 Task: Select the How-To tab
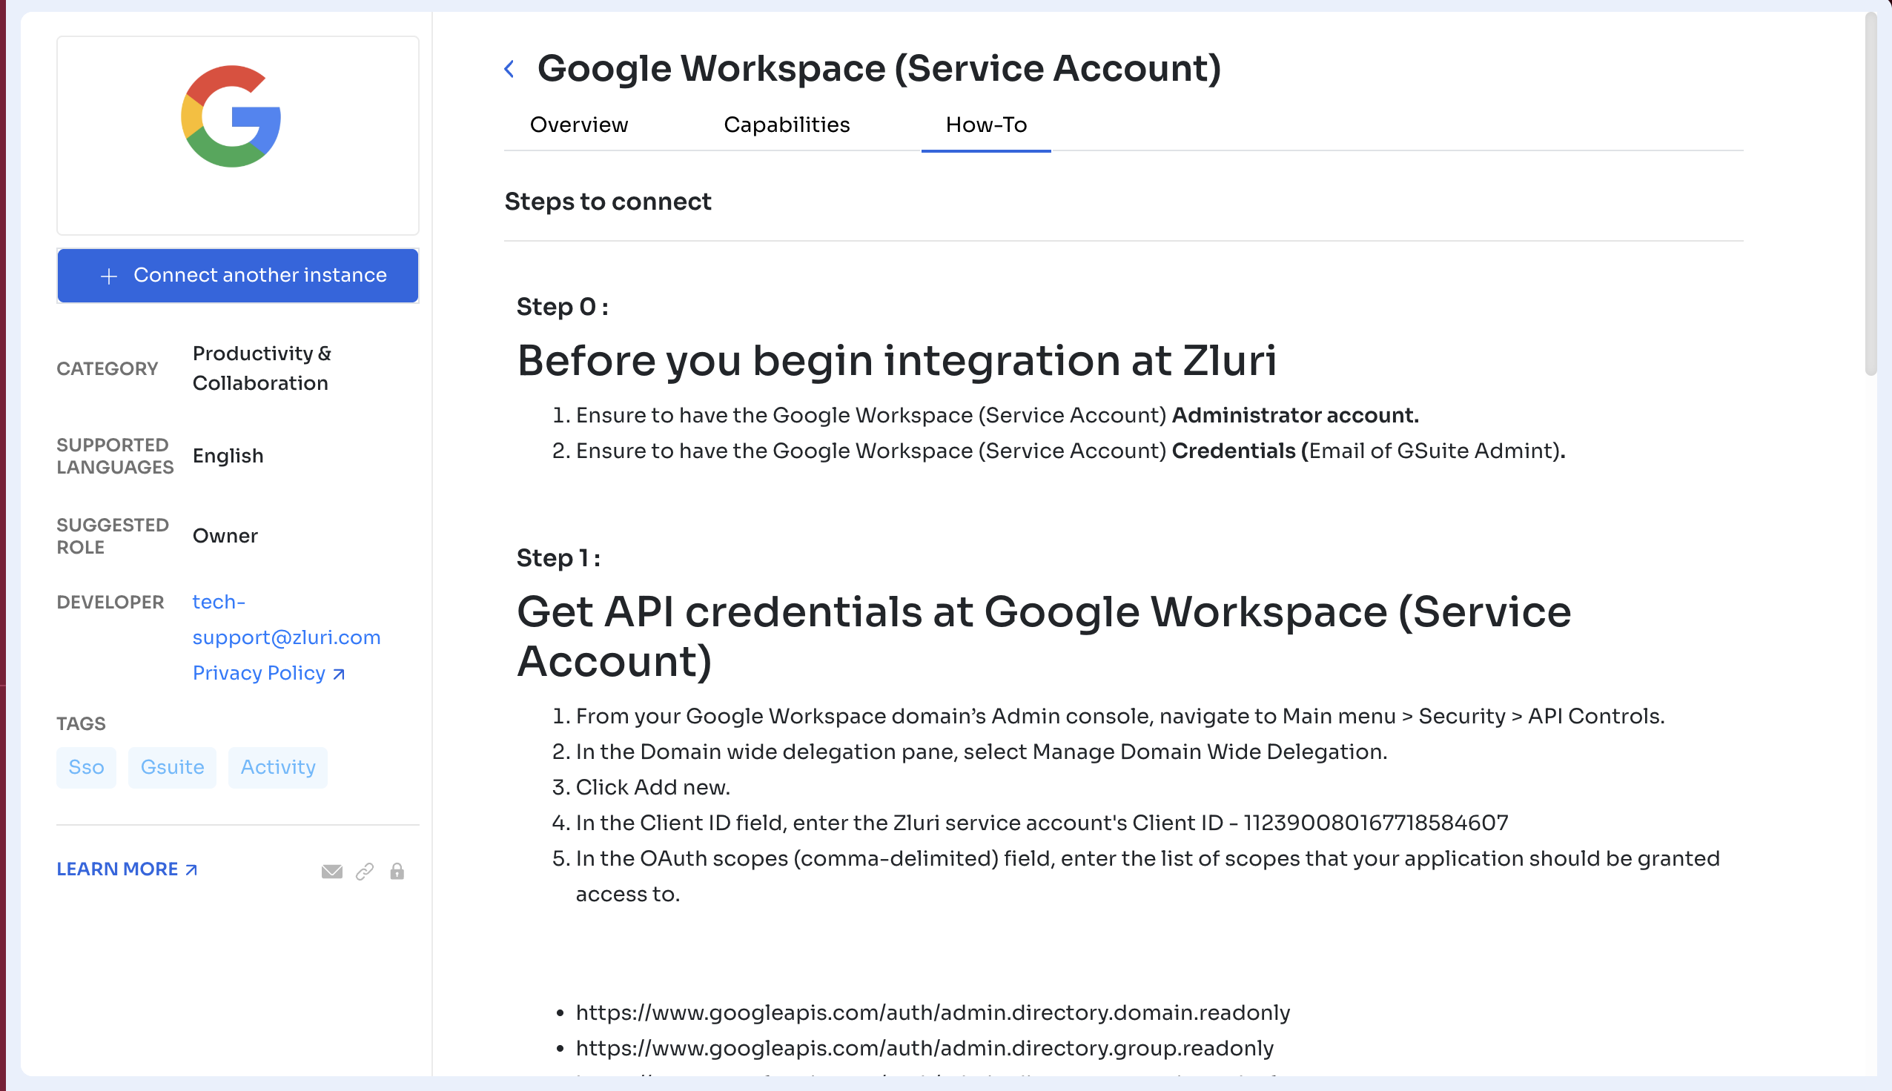pos(985,125)
